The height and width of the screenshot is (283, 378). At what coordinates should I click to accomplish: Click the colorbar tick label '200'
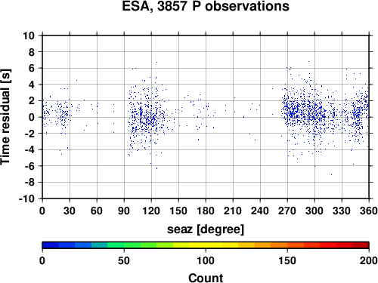coord(369,260)
